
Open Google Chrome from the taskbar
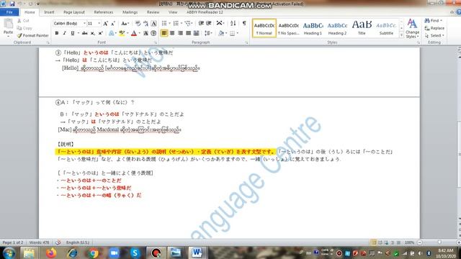tap(94, 253)
